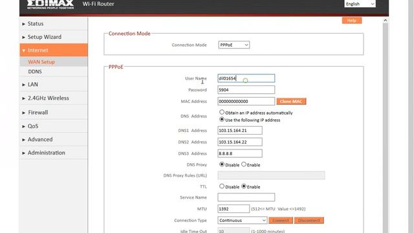Edit the MTU value field

234,208
